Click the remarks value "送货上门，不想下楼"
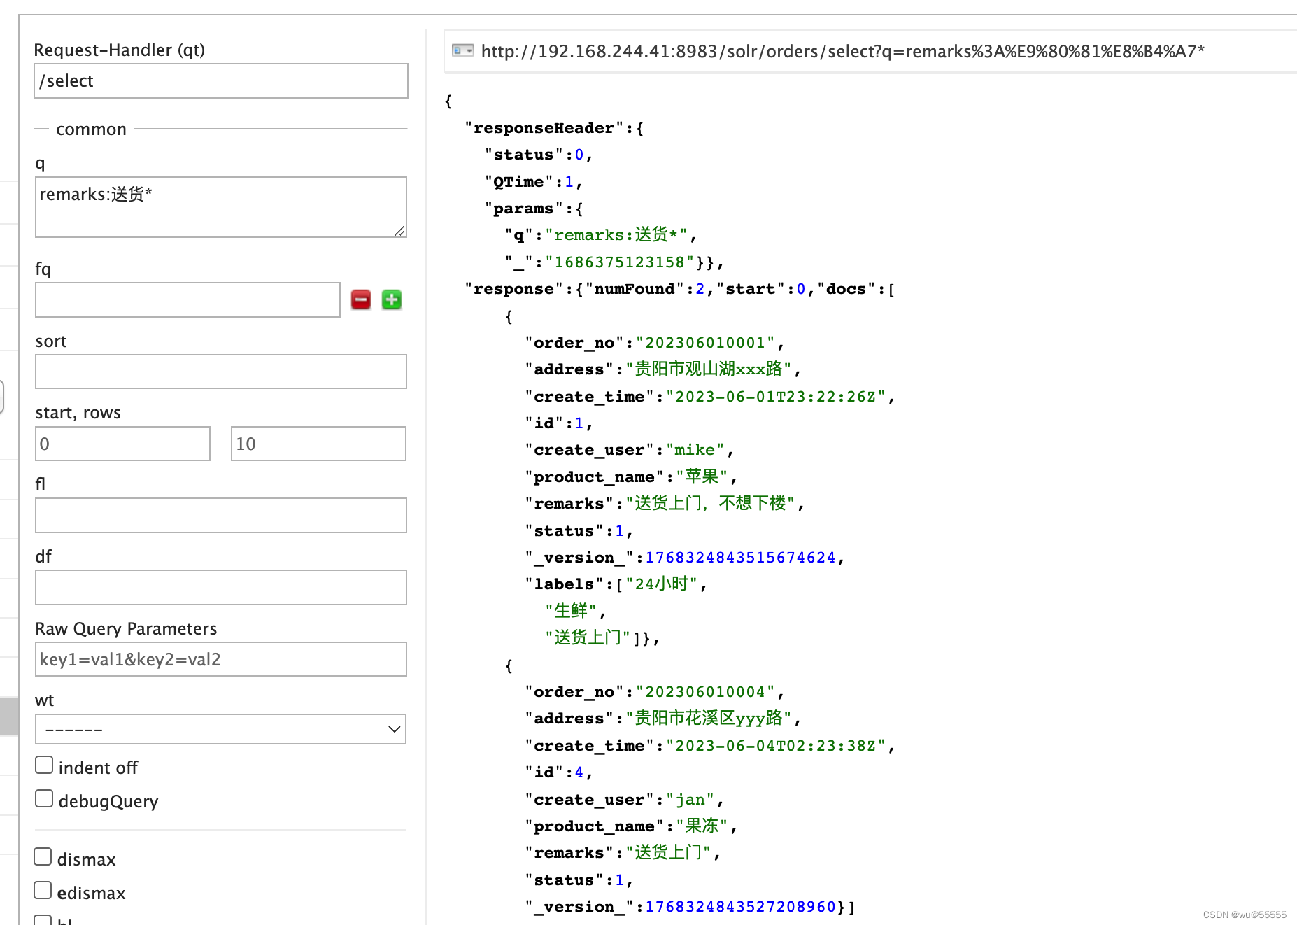Image resolution: width=1297 pixels, height=925 pixels. point(710,503)
